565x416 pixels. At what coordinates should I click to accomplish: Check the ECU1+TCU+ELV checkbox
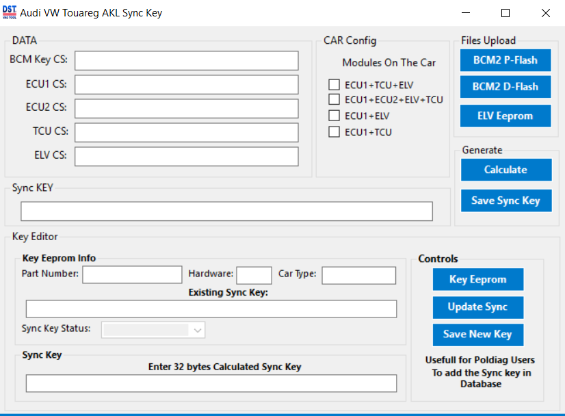click(334, 85)
